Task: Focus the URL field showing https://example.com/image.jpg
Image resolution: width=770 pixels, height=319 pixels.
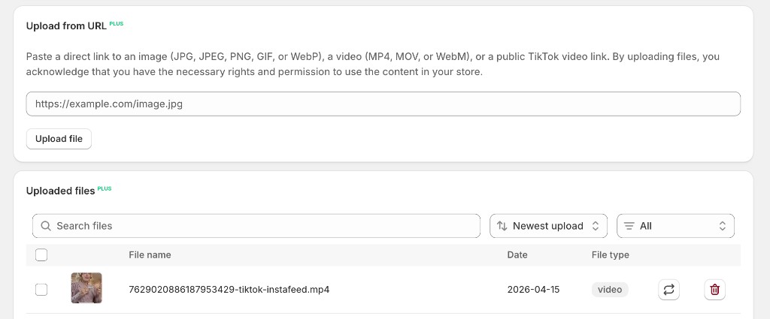Action: [383, 104]
